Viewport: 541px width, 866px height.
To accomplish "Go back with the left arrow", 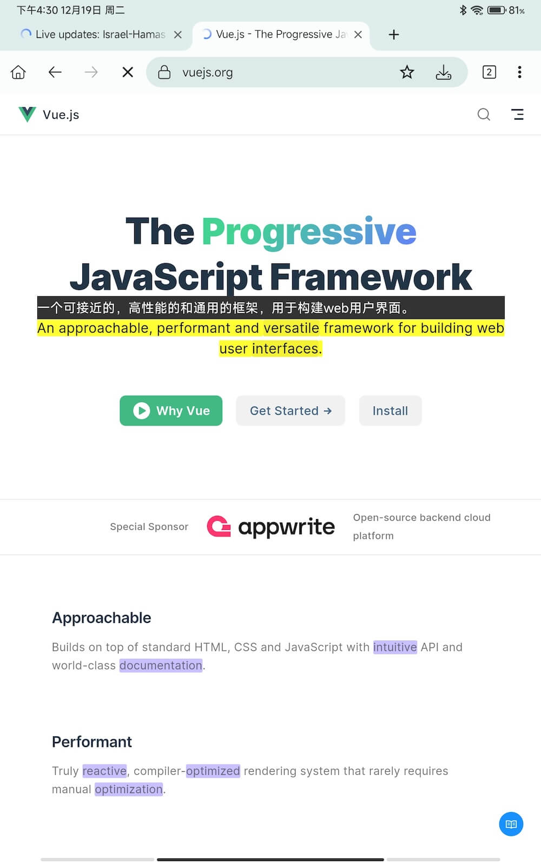I will coord(55,72).
